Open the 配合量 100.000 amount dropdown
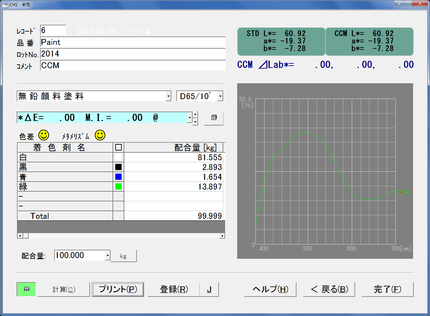Viewport: 430px width, 316px height. tap(107, 256)
